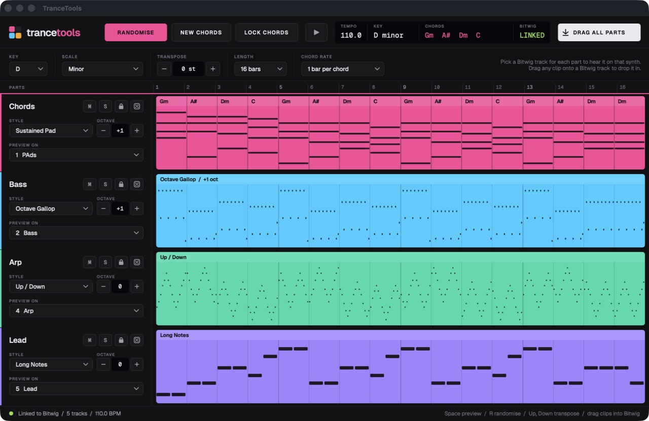Toggle the Lock Chords button
The height and width of the screenshot is (421, 649).
point(266,32)
